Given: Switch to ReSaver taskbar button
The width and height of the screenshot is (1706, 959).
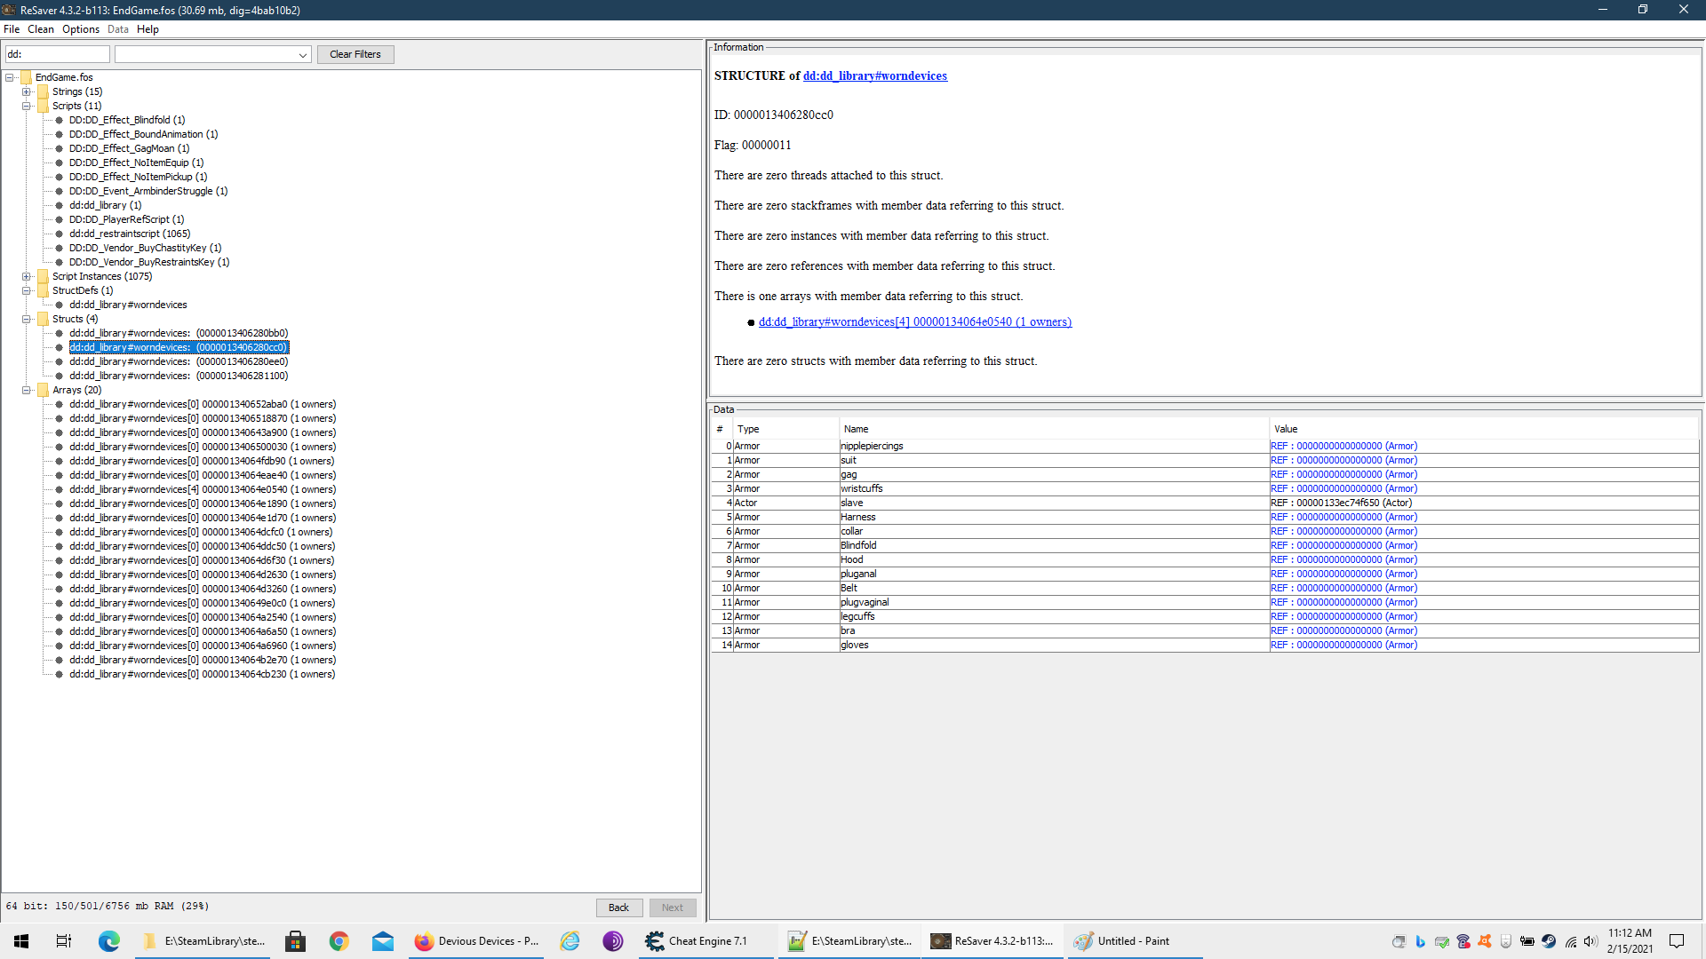Looking at the screenshot, I should [993, 941].
